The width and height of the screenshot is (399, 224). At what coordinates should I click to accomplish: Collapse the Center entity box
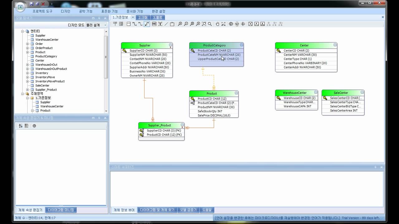(335, 45)
